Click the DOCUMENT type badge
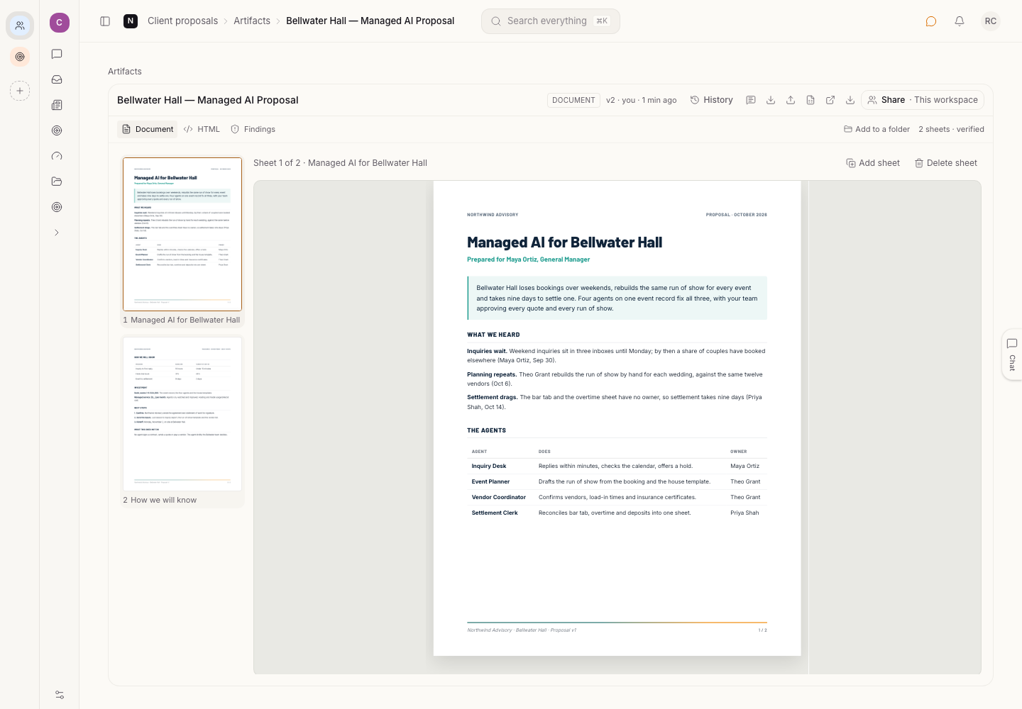 (573, 100)
